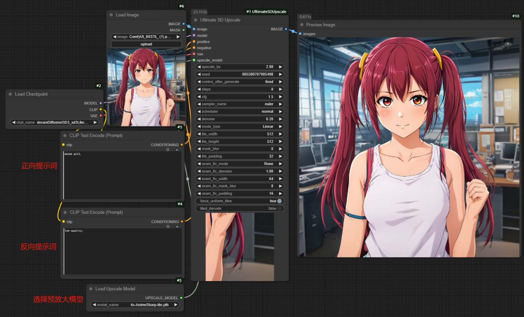Screen dimensions: 524x317
Task: Collapse the Load Checkpoint node
Action: [10, 94]
